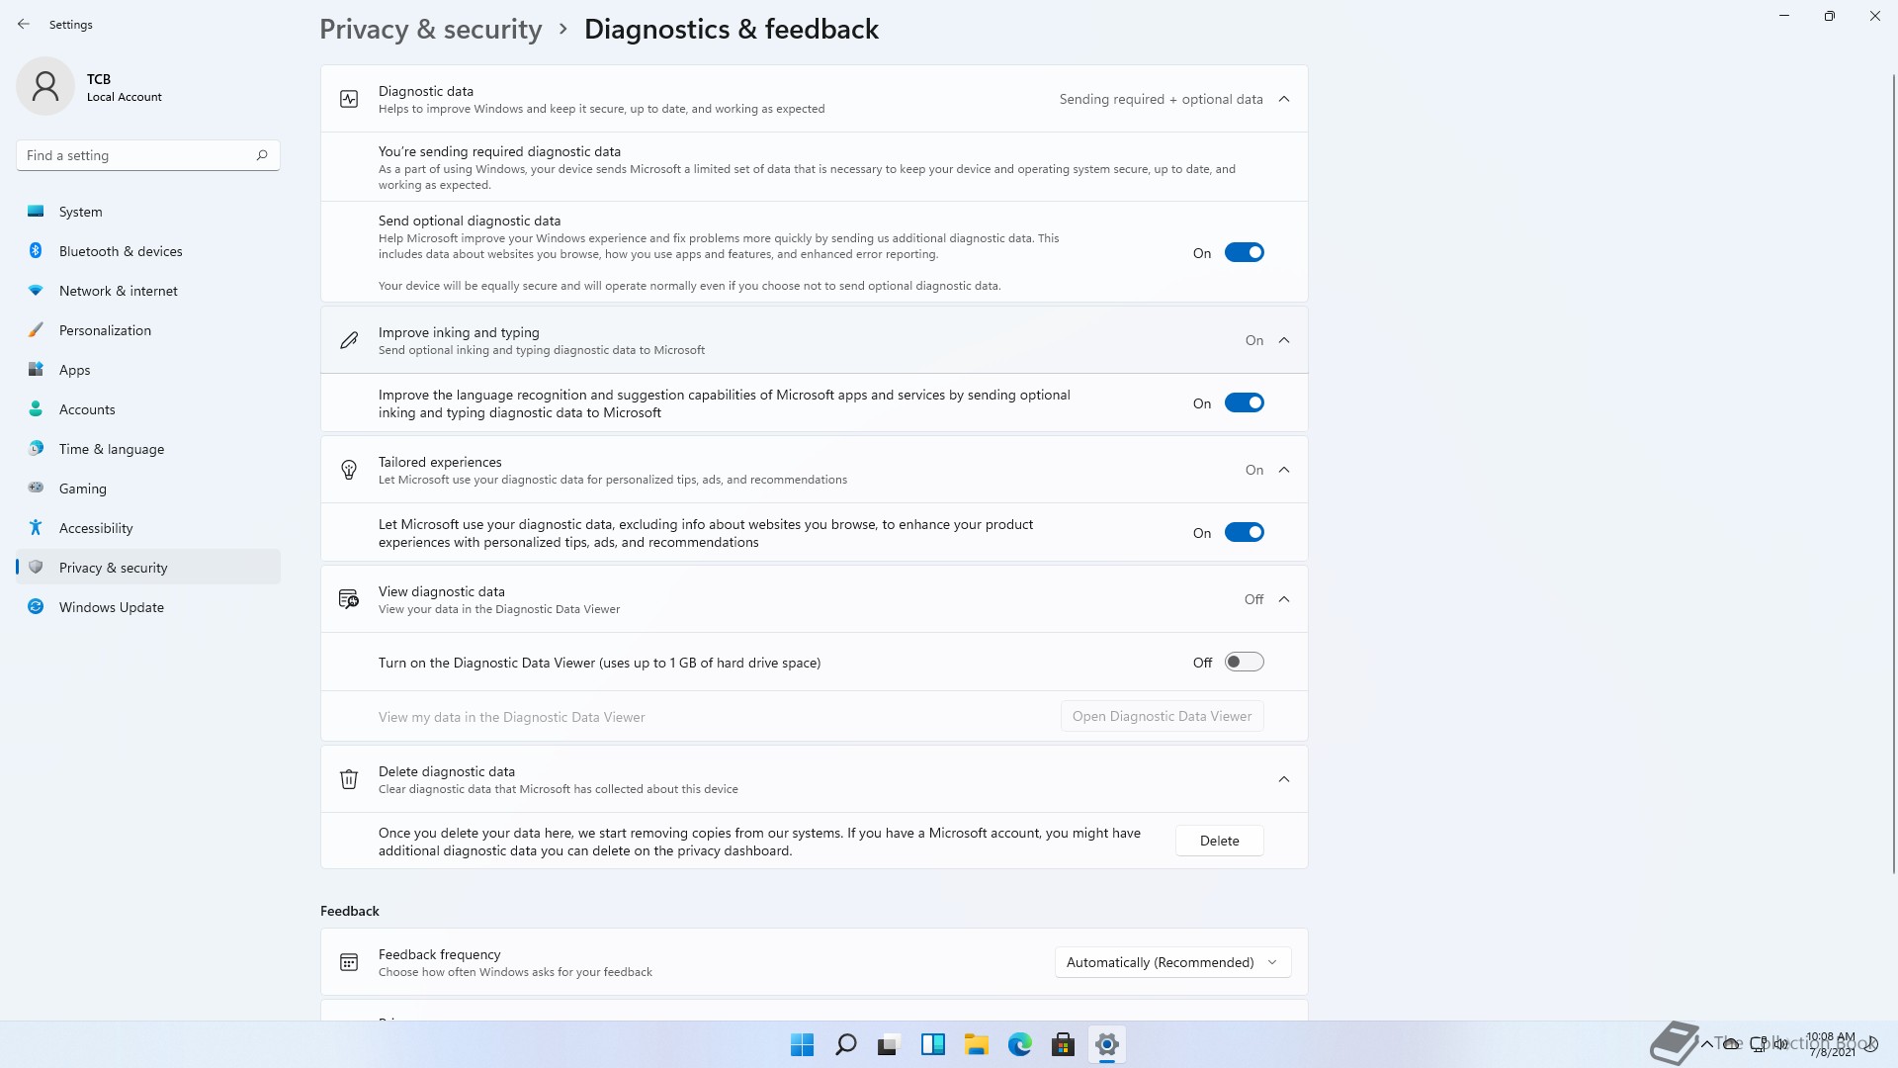Open taskbar Search magnifier

pos(845,1044)
